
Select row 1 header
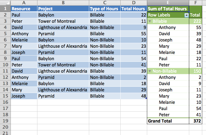pyautogui.click(x=5, y=9)
